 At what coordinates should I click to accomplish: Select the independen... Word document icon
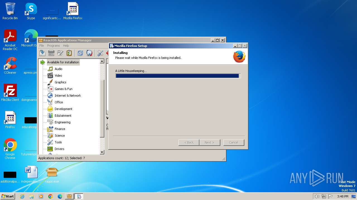(x=31, y=174)
